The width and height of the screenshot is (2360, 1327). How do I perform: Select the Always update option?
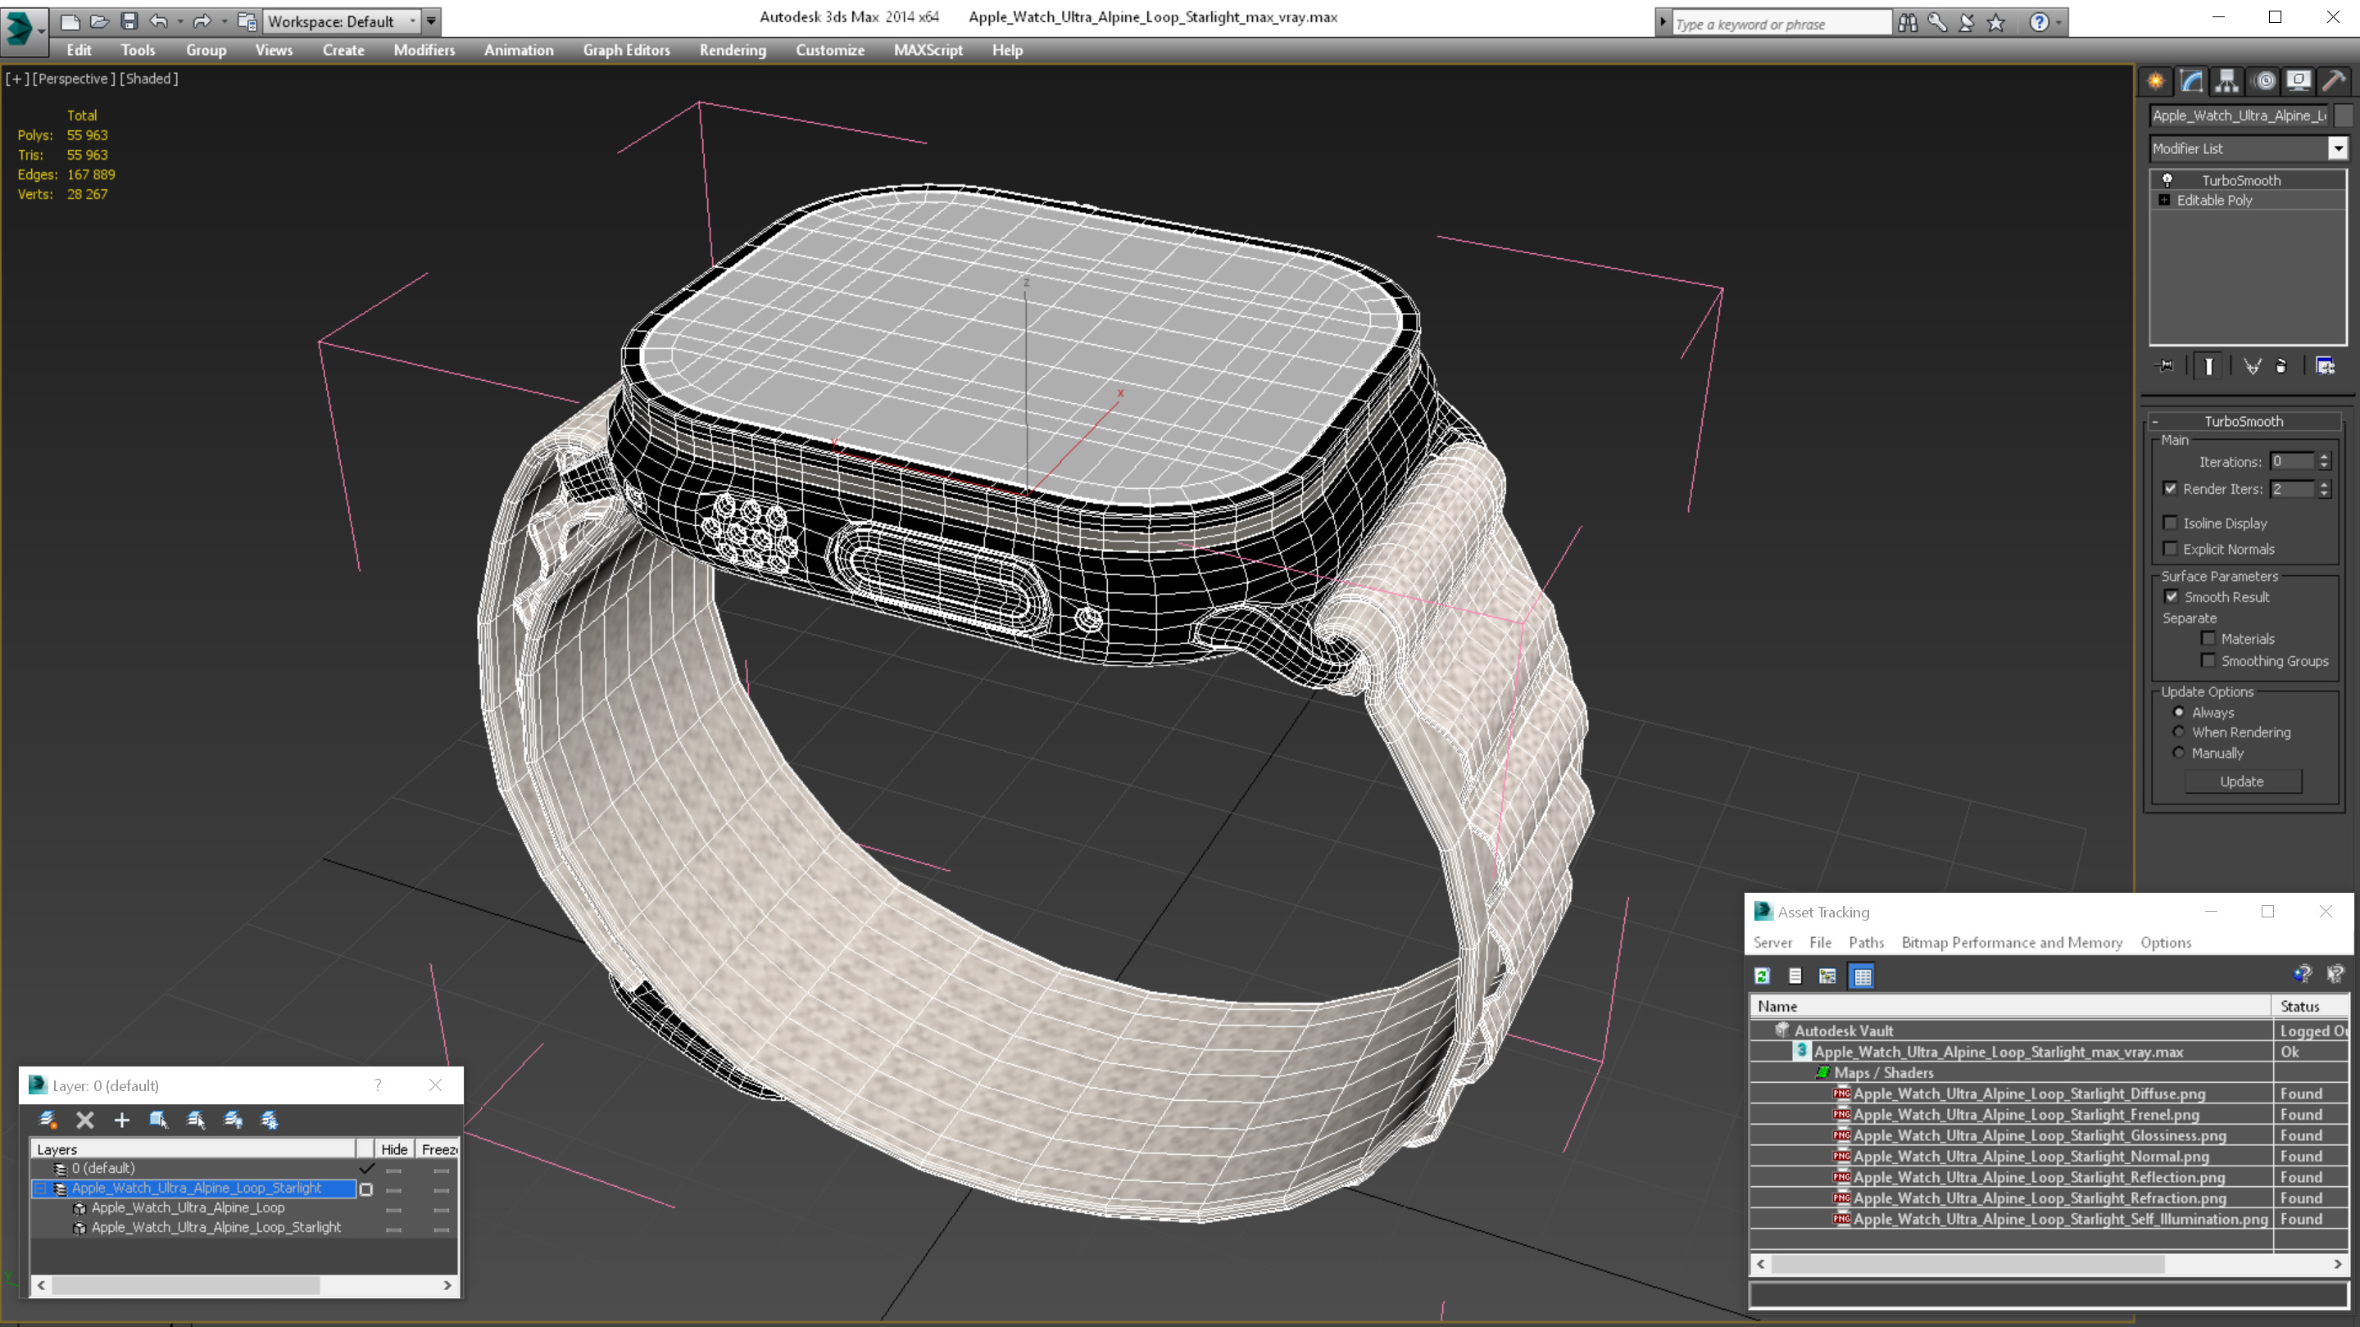pos(2179,712)
